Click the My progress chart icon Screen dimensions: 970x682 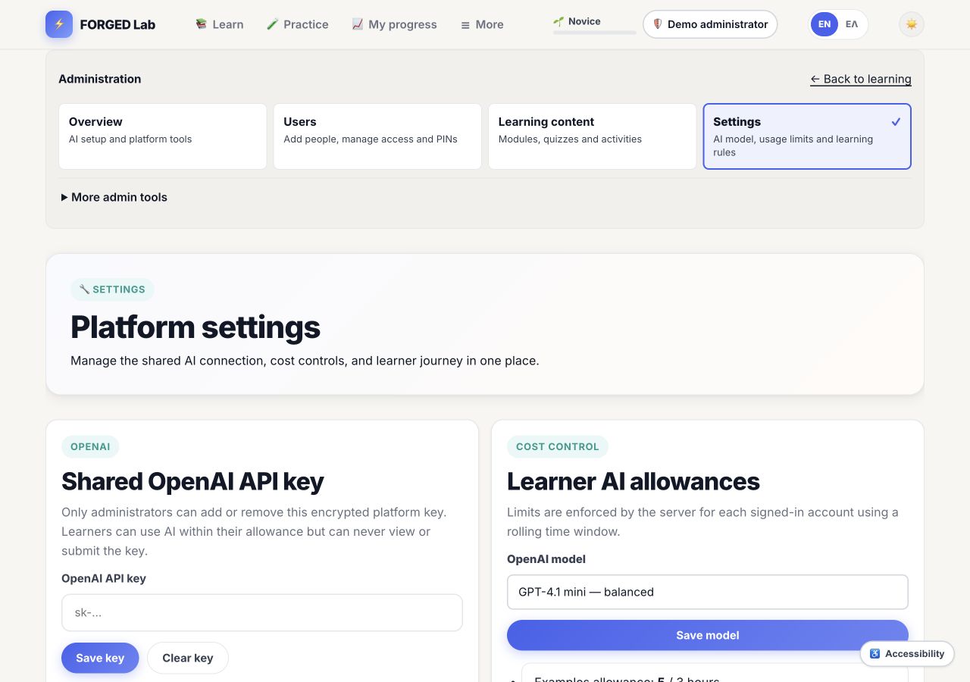coord(358,24)
